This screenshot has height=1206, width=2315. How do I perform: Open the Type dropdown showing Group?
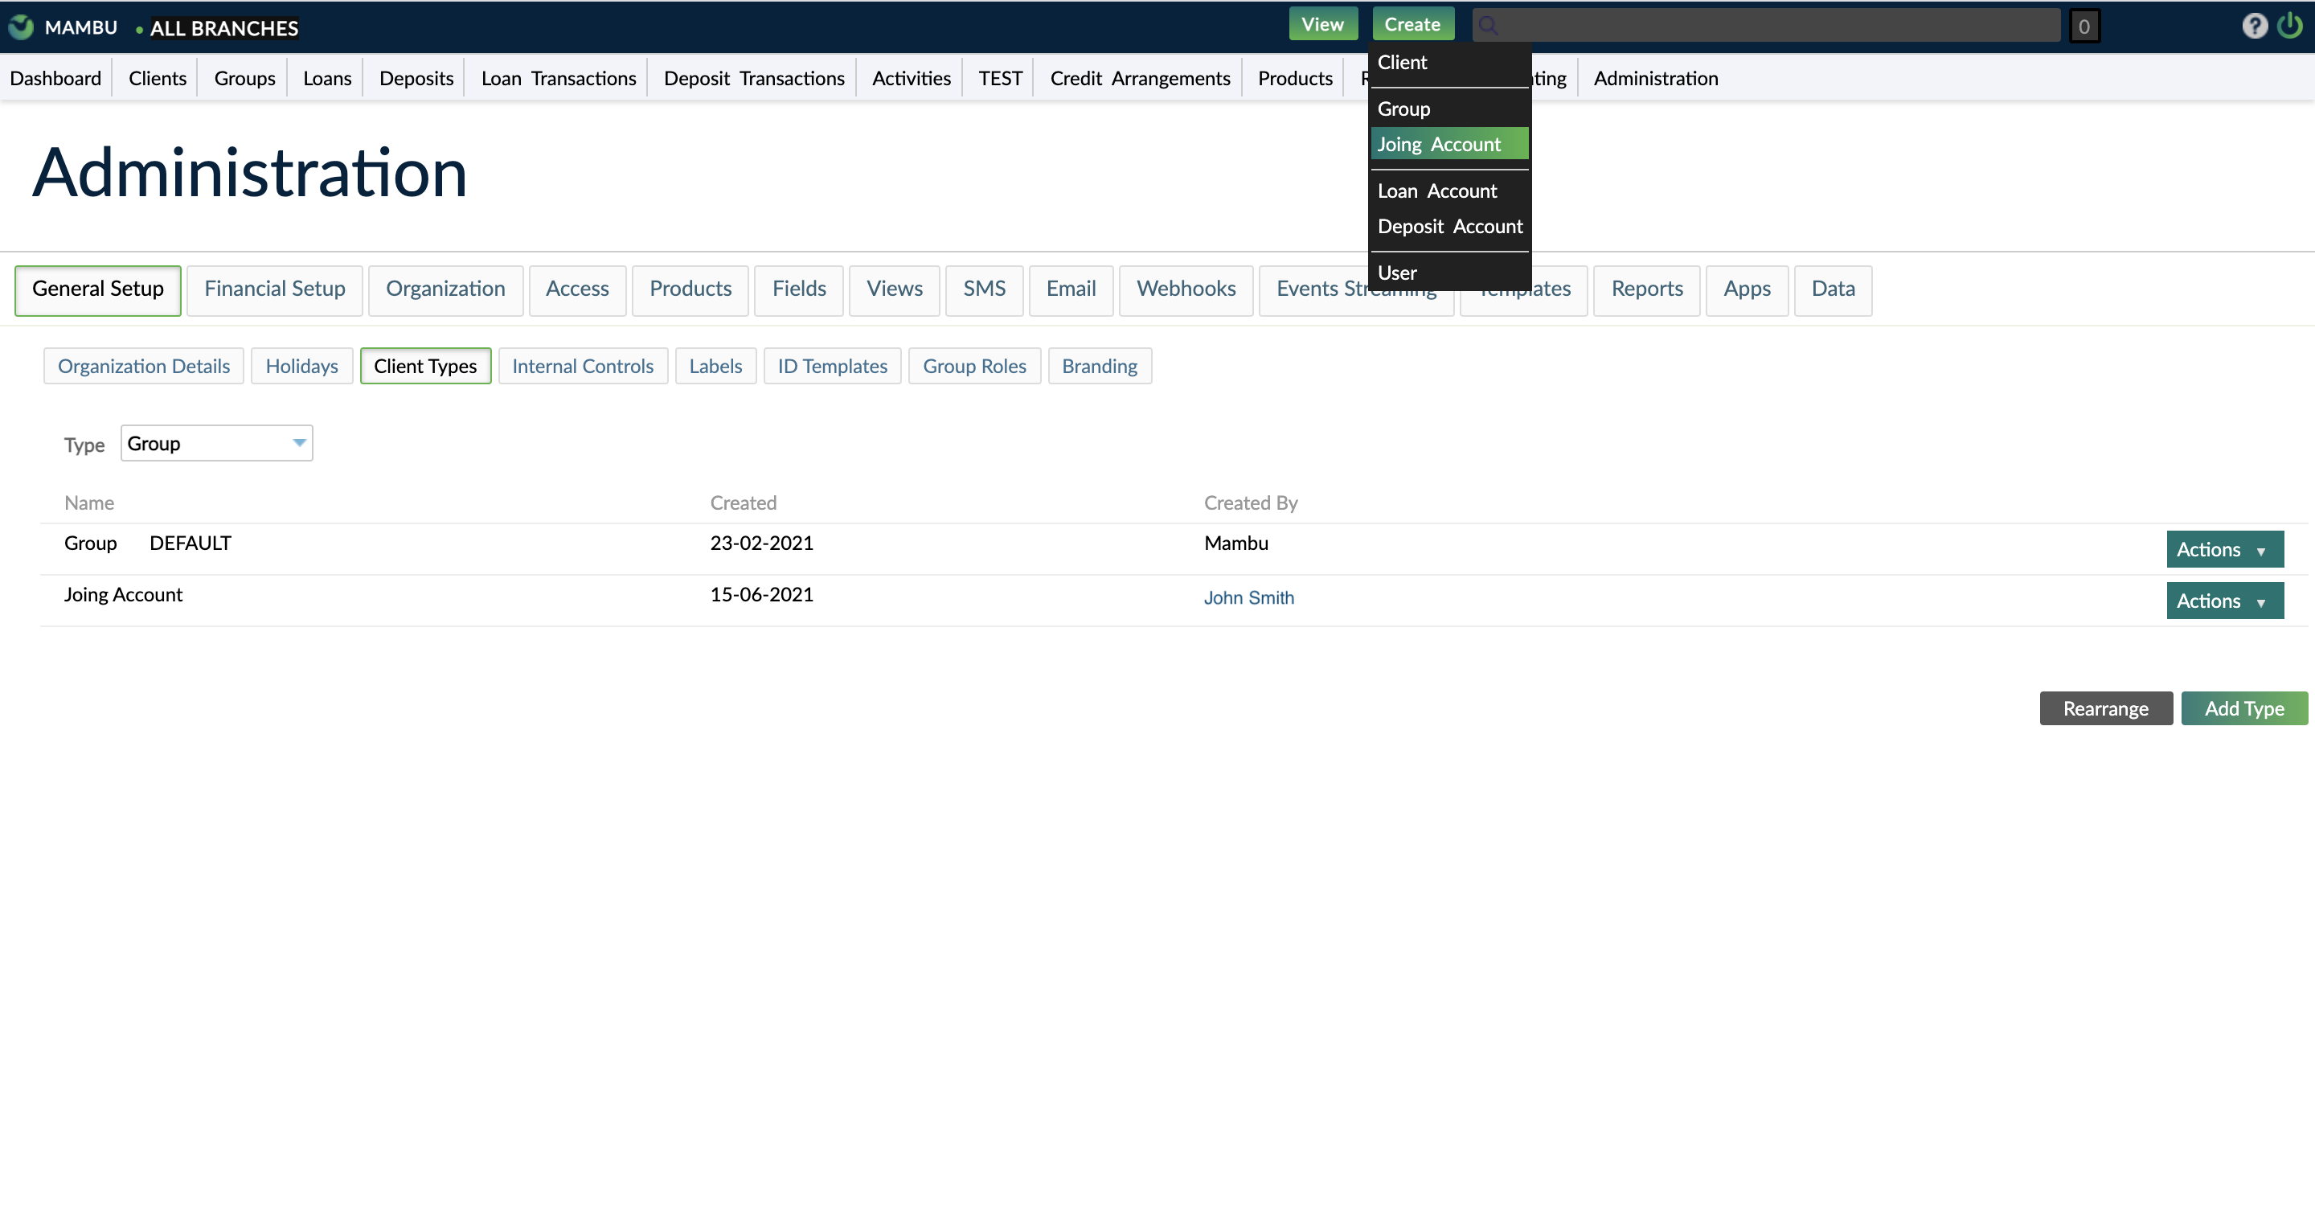click(x=215, y=442)
